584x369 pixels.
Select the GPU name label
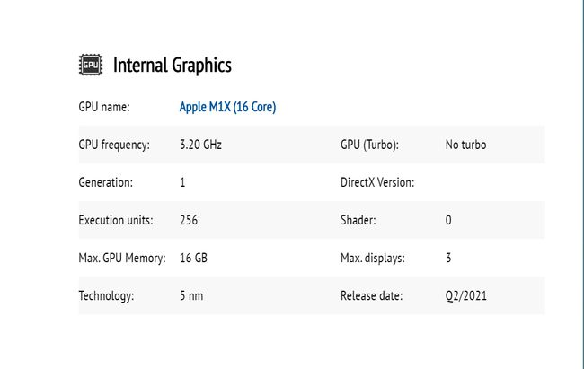pos(104,107)
